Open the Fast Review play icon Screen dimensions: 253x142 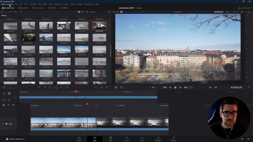point(116,87)
